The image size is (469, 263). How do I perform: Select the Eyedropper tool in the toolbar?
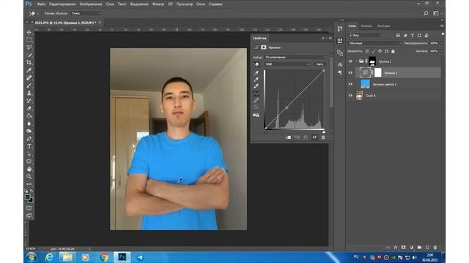(29, 70)
